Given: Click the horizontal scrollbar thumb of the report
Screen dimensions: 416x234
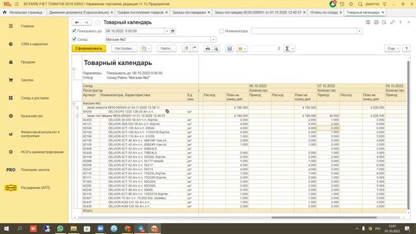Looking at the screenshot, I should click(x=324, y=217).
